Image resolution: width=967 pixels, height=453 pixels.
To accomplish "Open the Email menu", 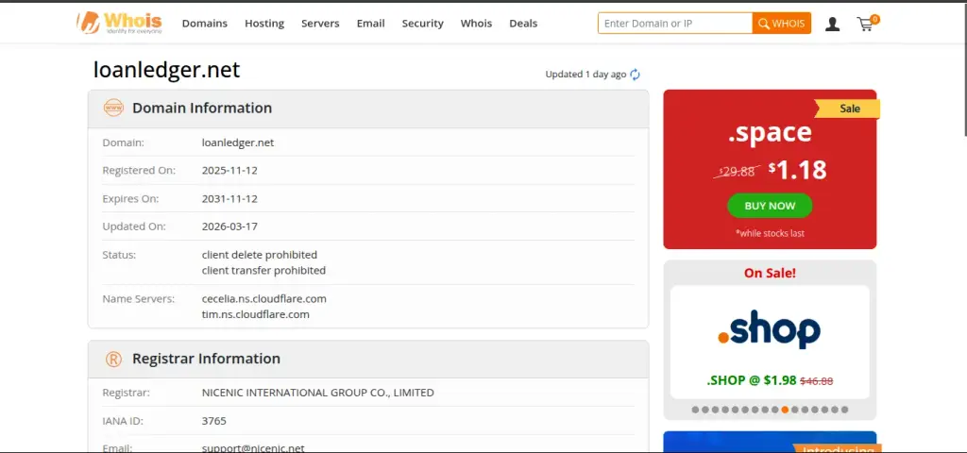I will point(370,24).
